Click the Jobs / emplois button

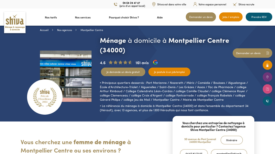click(x=231, y=17)
